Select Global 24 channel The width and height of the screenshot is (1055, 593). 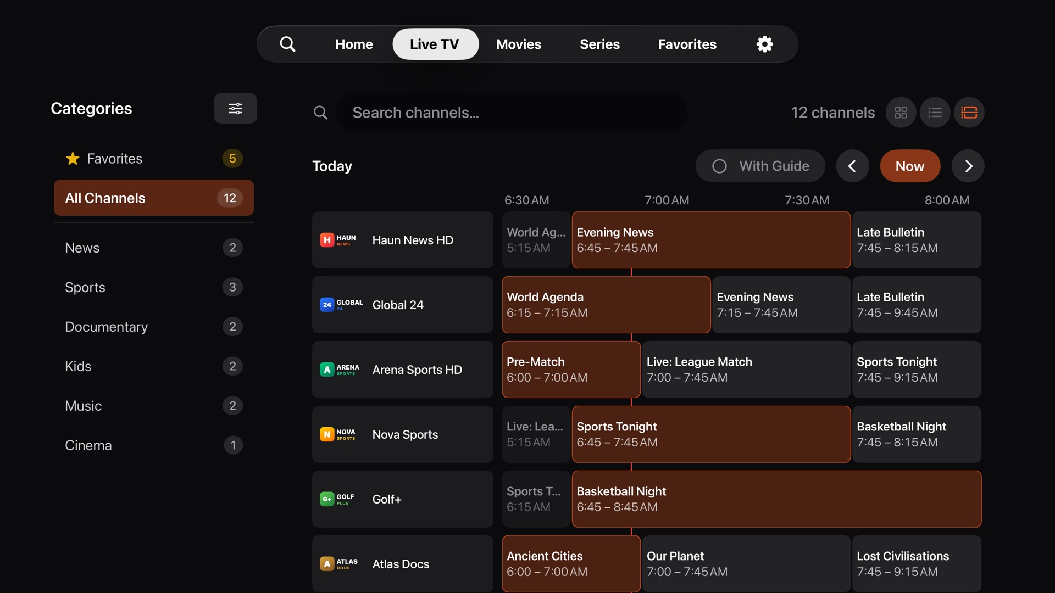[402, 305]
